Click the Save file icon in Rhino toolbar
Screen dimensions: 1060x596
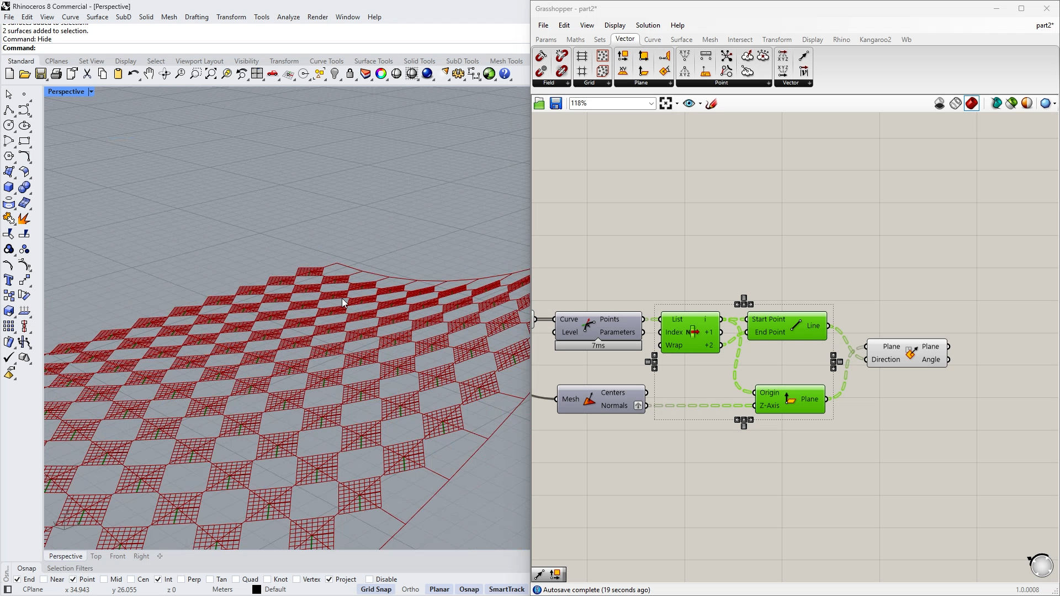click(x=40, y=74)
